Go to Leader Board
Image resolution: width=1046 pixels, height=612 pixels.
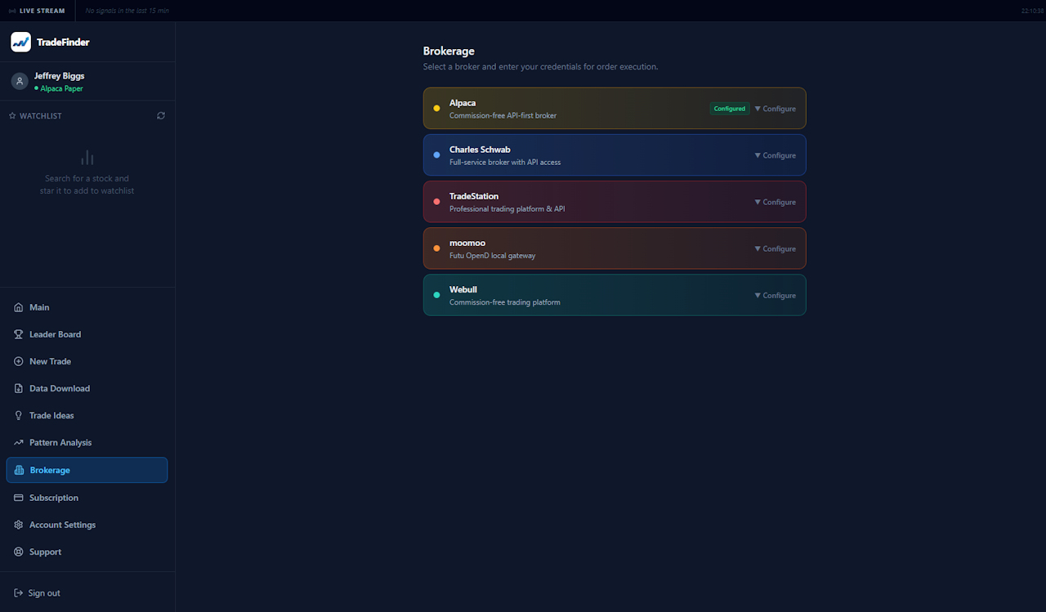87,334
